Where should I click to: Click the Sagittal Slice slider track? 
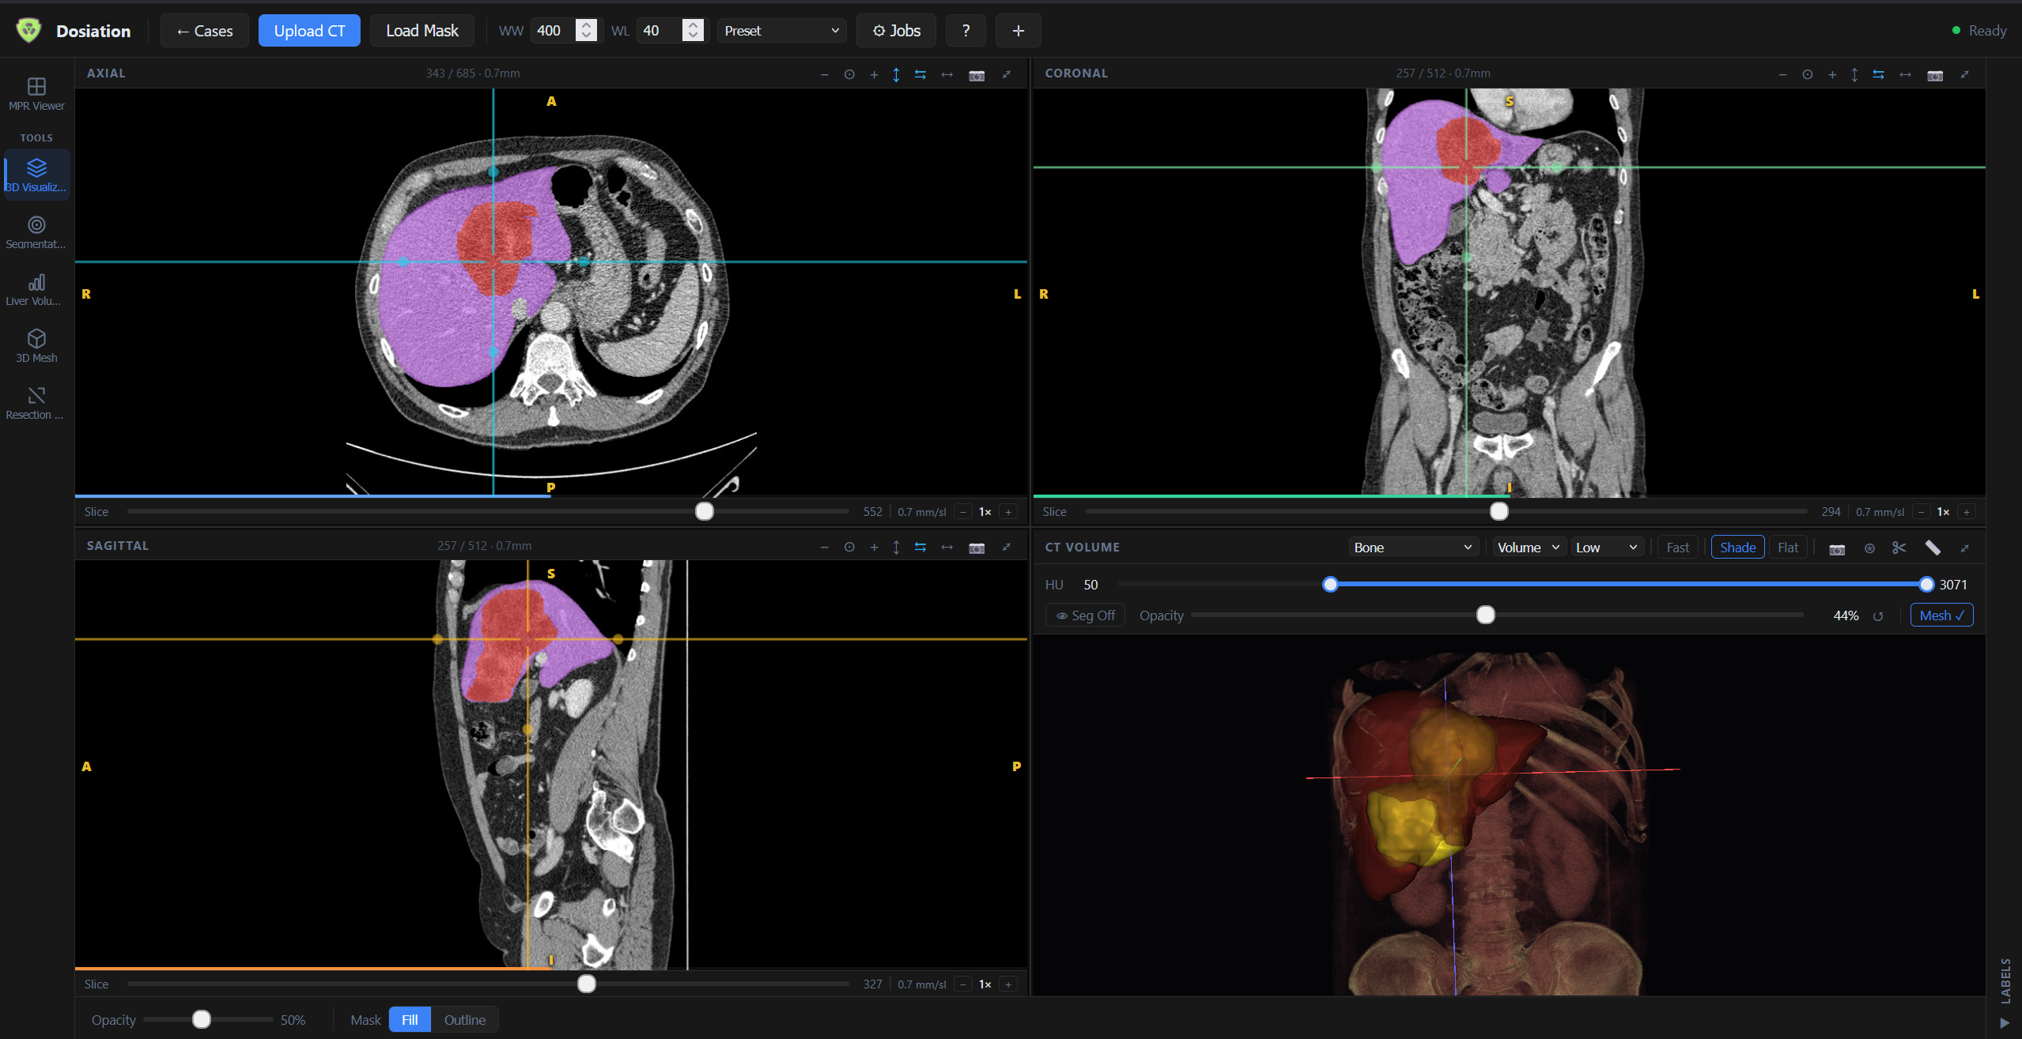(488, 984)
